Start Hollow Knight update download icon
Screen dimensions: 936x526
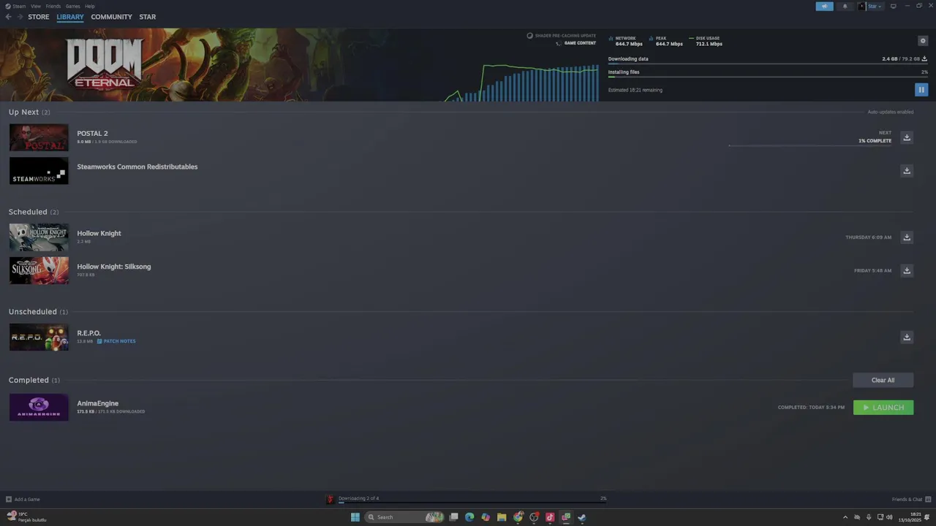907,237
